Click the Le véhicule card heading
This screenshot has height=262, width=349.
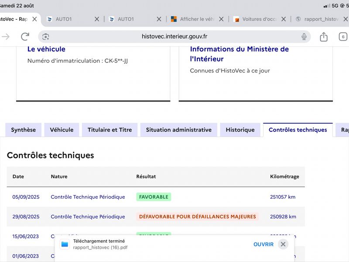tap(46, 49)
